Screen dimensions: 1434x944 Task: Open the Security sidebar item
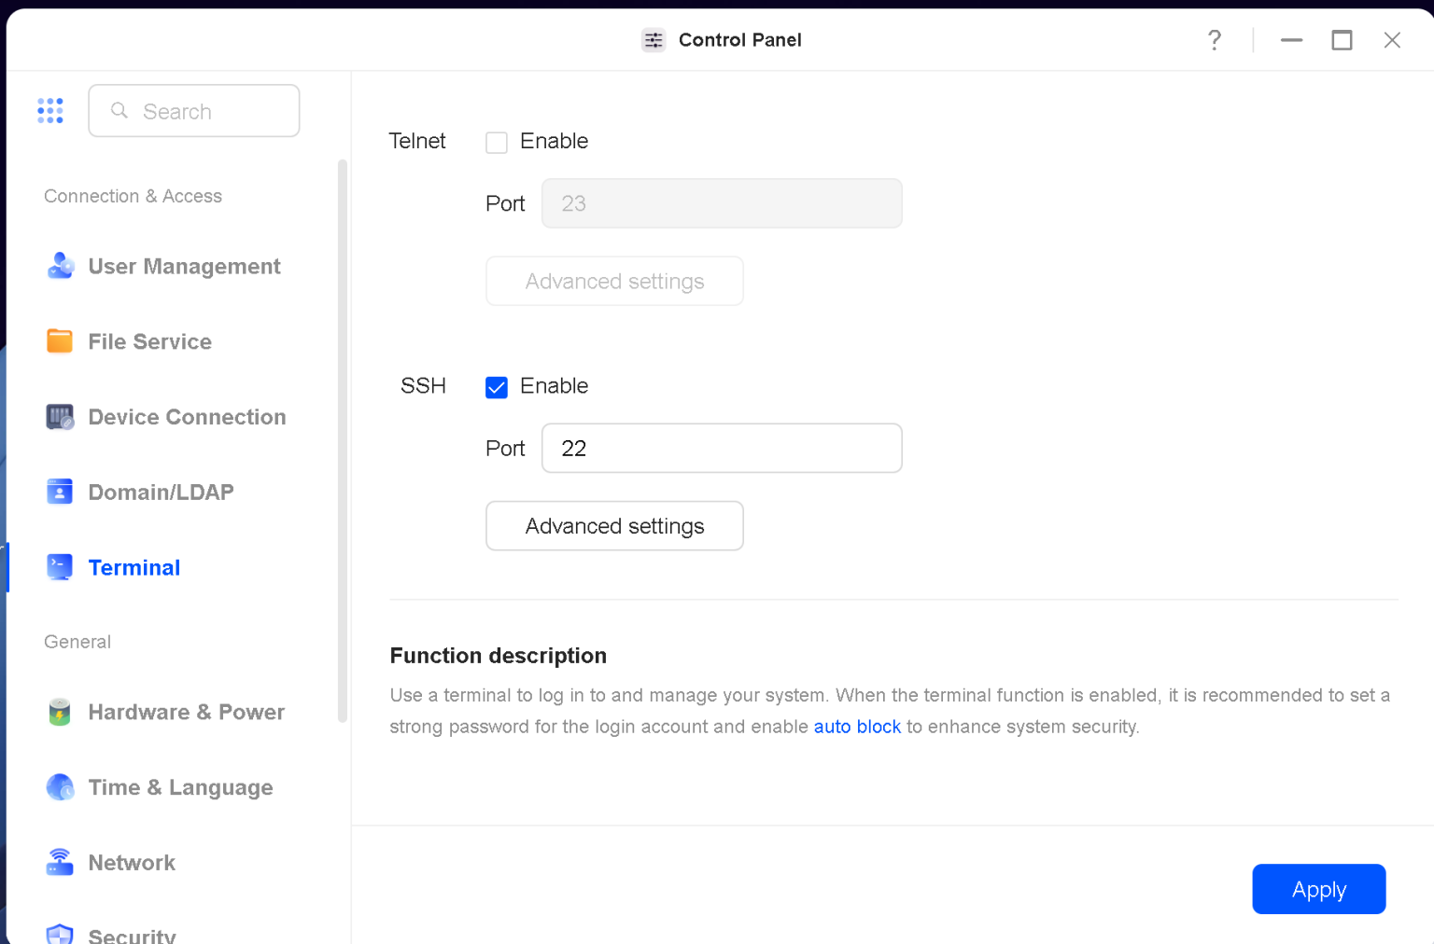[132, 935]
